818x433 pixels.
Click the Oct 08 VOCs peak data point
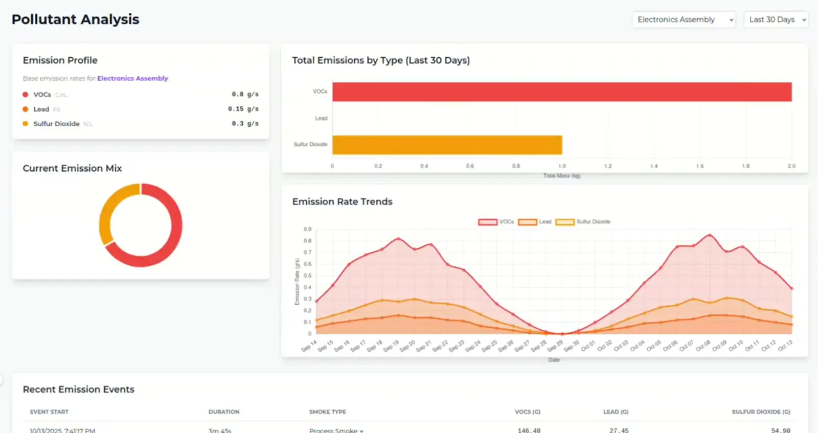click(x=709, y=235)
